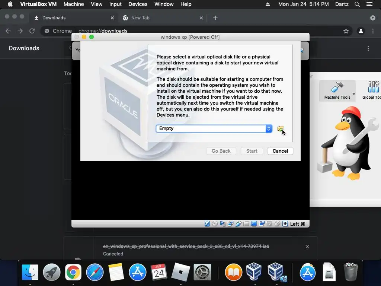Expand the Machine Tools dropdown arrow
This screenshot has height=286, width=381.
(x=354, y=94)
